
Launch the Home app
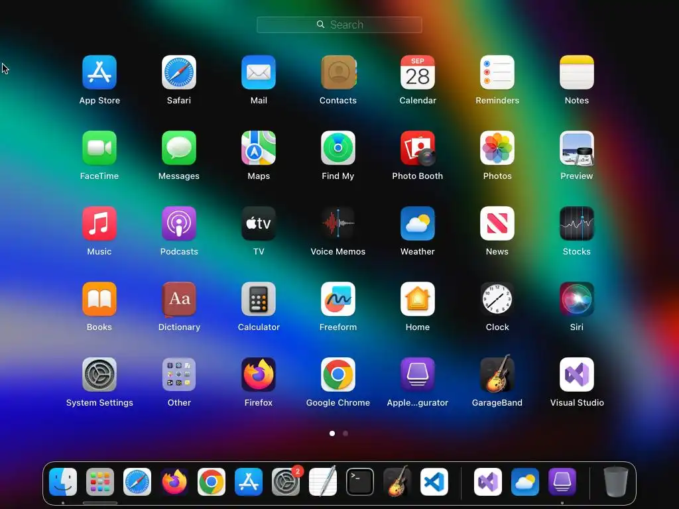click(x=418, y=299)
